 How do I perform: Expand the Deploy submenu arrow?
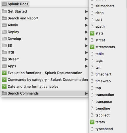86,32
